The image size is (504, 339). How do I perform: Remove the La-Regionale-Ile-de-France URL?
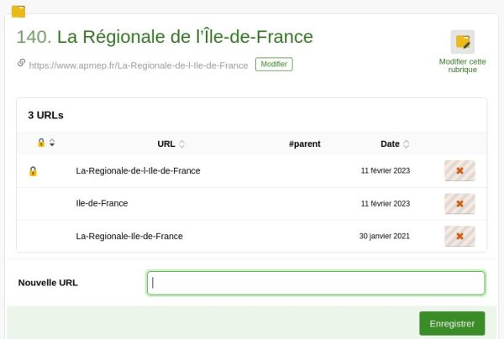pos(459,237)
